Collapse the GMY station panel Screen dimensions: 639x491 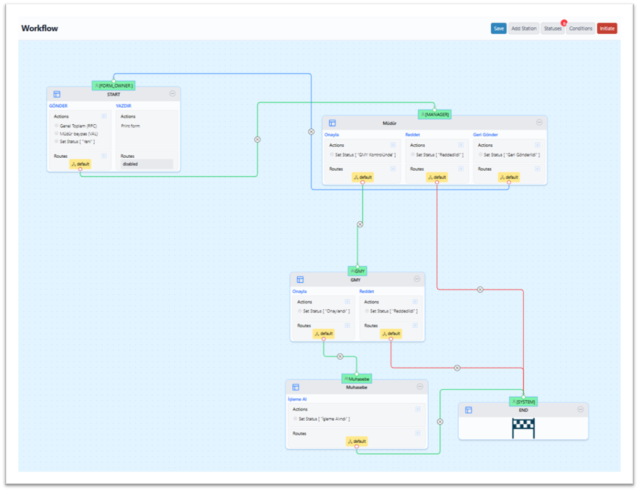click(x=416, y=279)
